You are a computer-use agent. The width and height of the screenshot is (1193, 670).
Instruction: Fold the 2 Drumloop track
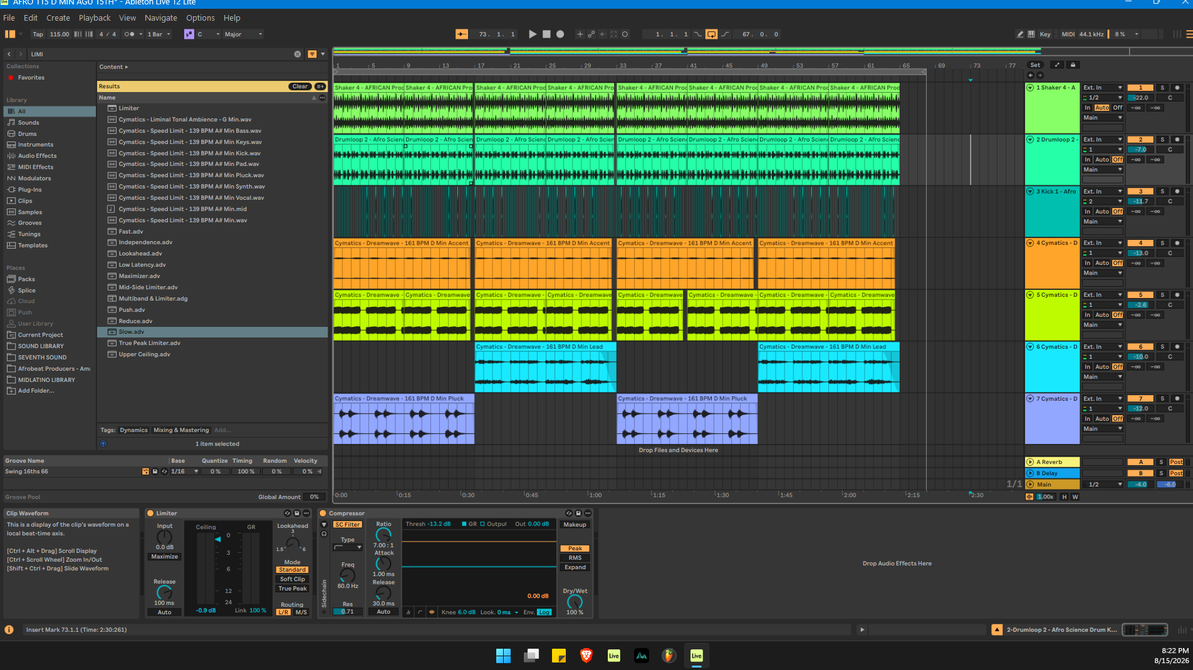1030,140
